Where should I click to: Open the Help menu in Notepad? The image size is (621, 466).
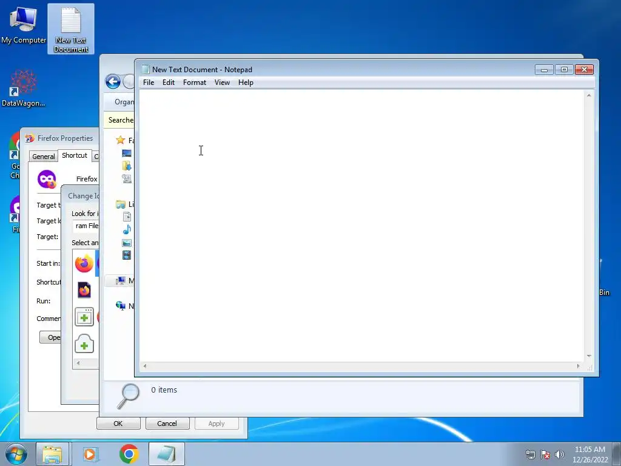click(x=246, y=83)
